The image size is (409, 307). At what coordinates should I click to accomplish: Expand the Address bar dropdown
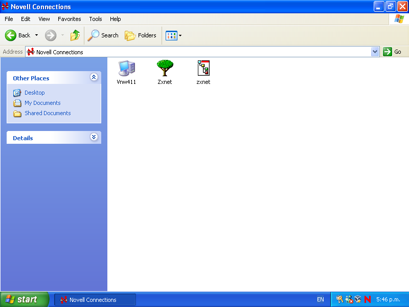pos(375,52)
